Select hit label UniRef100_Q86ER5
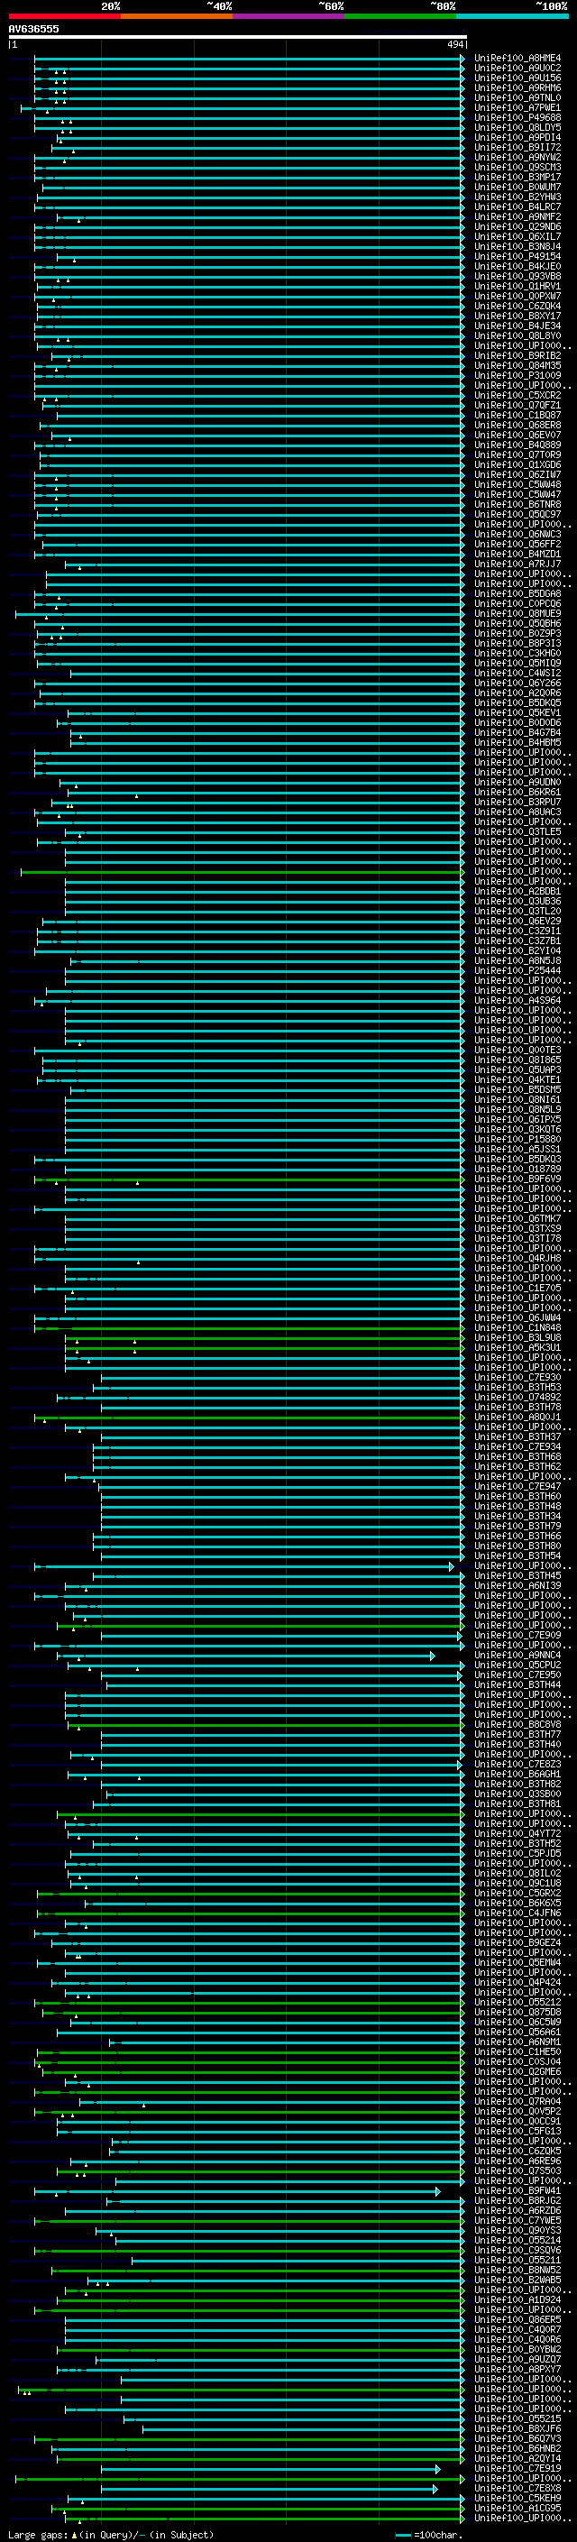The width and height of the screenshot is (577, 2542). click(517, 2319)
